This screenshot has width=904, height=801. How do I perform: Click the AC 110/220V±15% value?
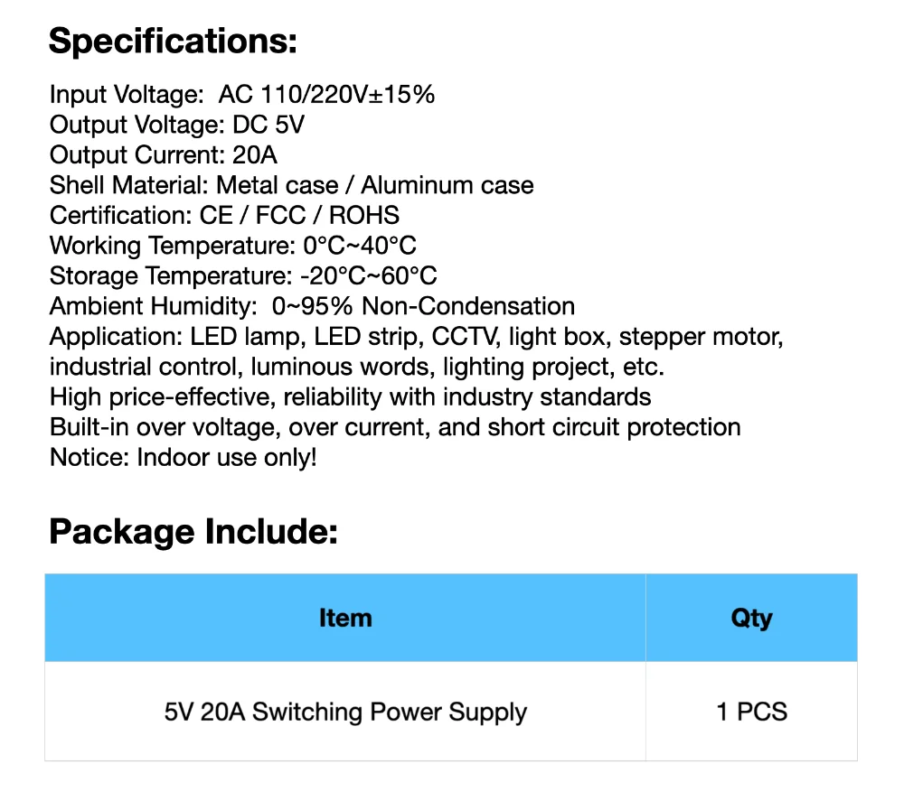327,95
